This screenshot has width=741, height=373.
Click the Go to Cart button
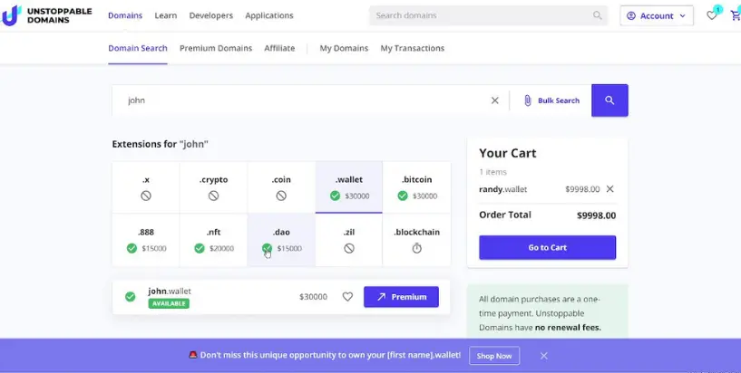pyautogui.click(x=547, y=247)
